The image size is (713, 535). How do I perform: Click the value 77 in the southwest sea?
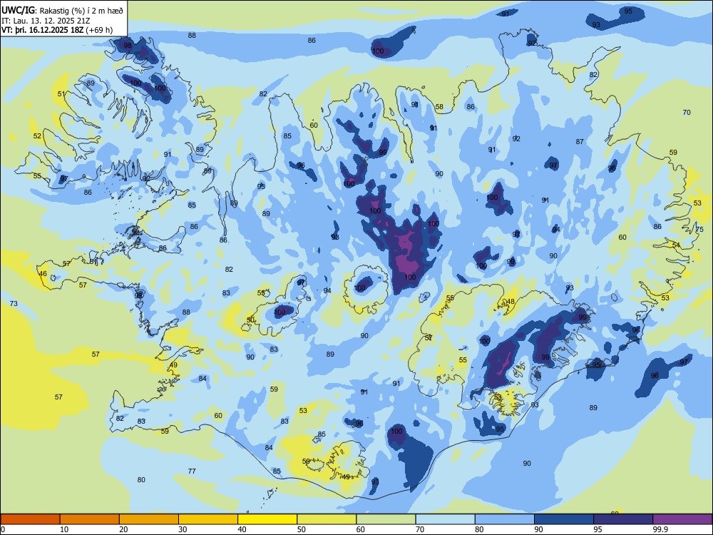tap(192, 472)
